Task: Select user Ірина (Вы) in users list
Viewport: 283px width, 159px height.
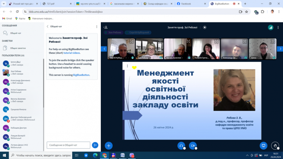Action: click(22, 63)
